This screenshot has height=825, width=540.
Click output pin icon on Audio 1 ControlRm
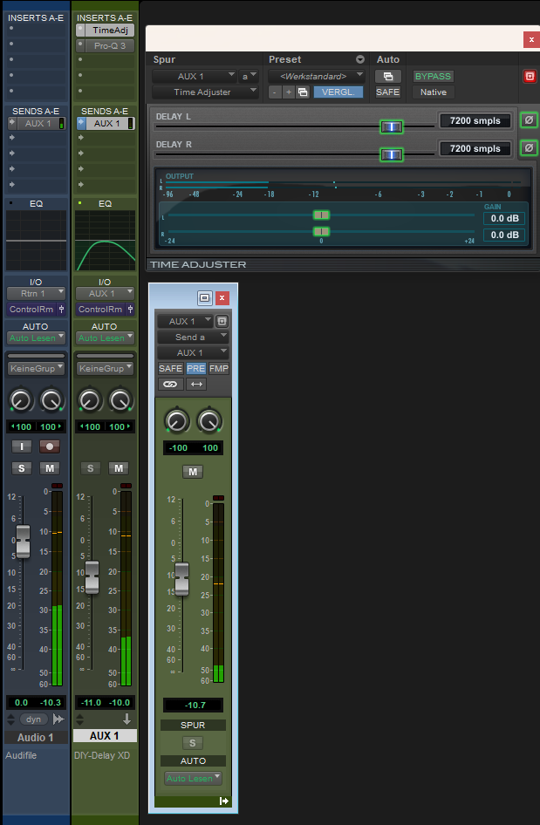(62, 310)
